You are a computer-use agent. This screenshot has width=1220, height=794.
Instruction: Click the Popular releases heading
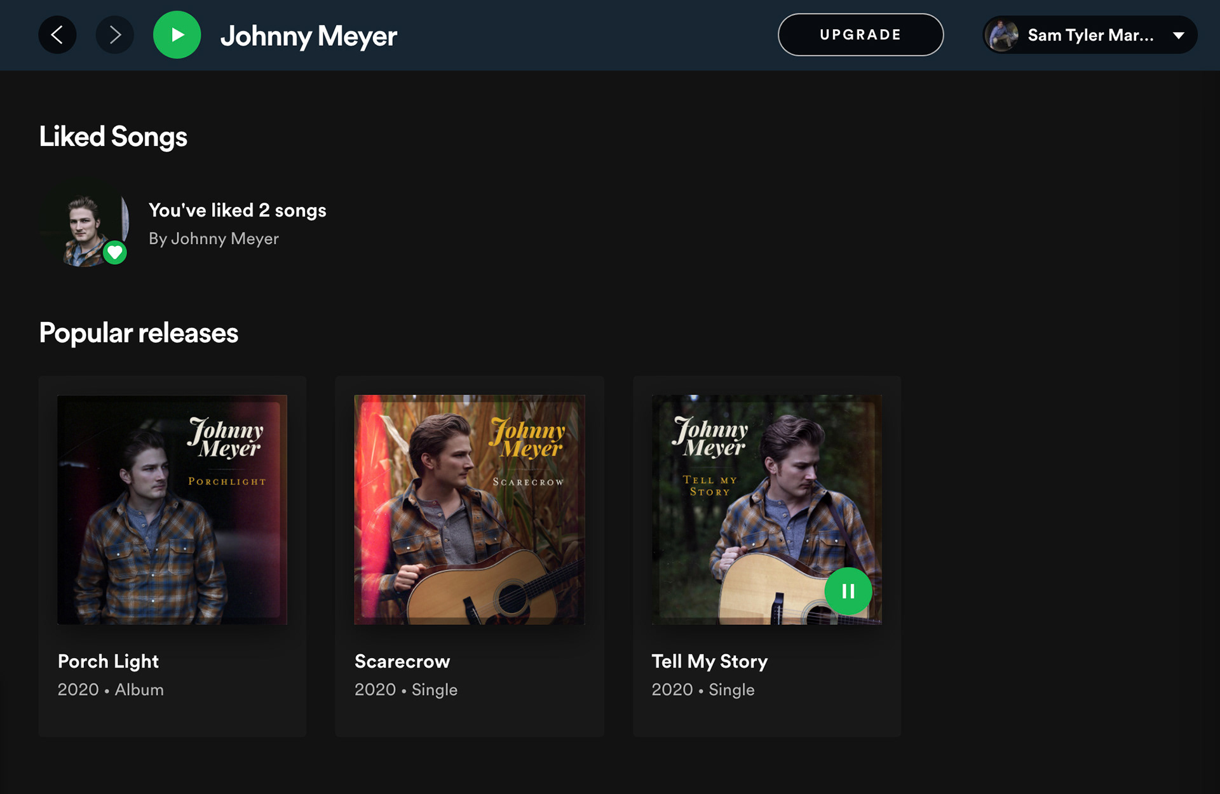pos(139,333)
